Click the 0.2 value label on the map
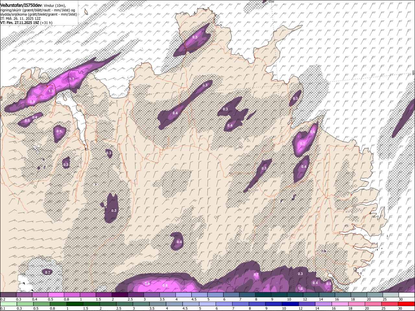 pyautogui.click(x=48, y=272)
